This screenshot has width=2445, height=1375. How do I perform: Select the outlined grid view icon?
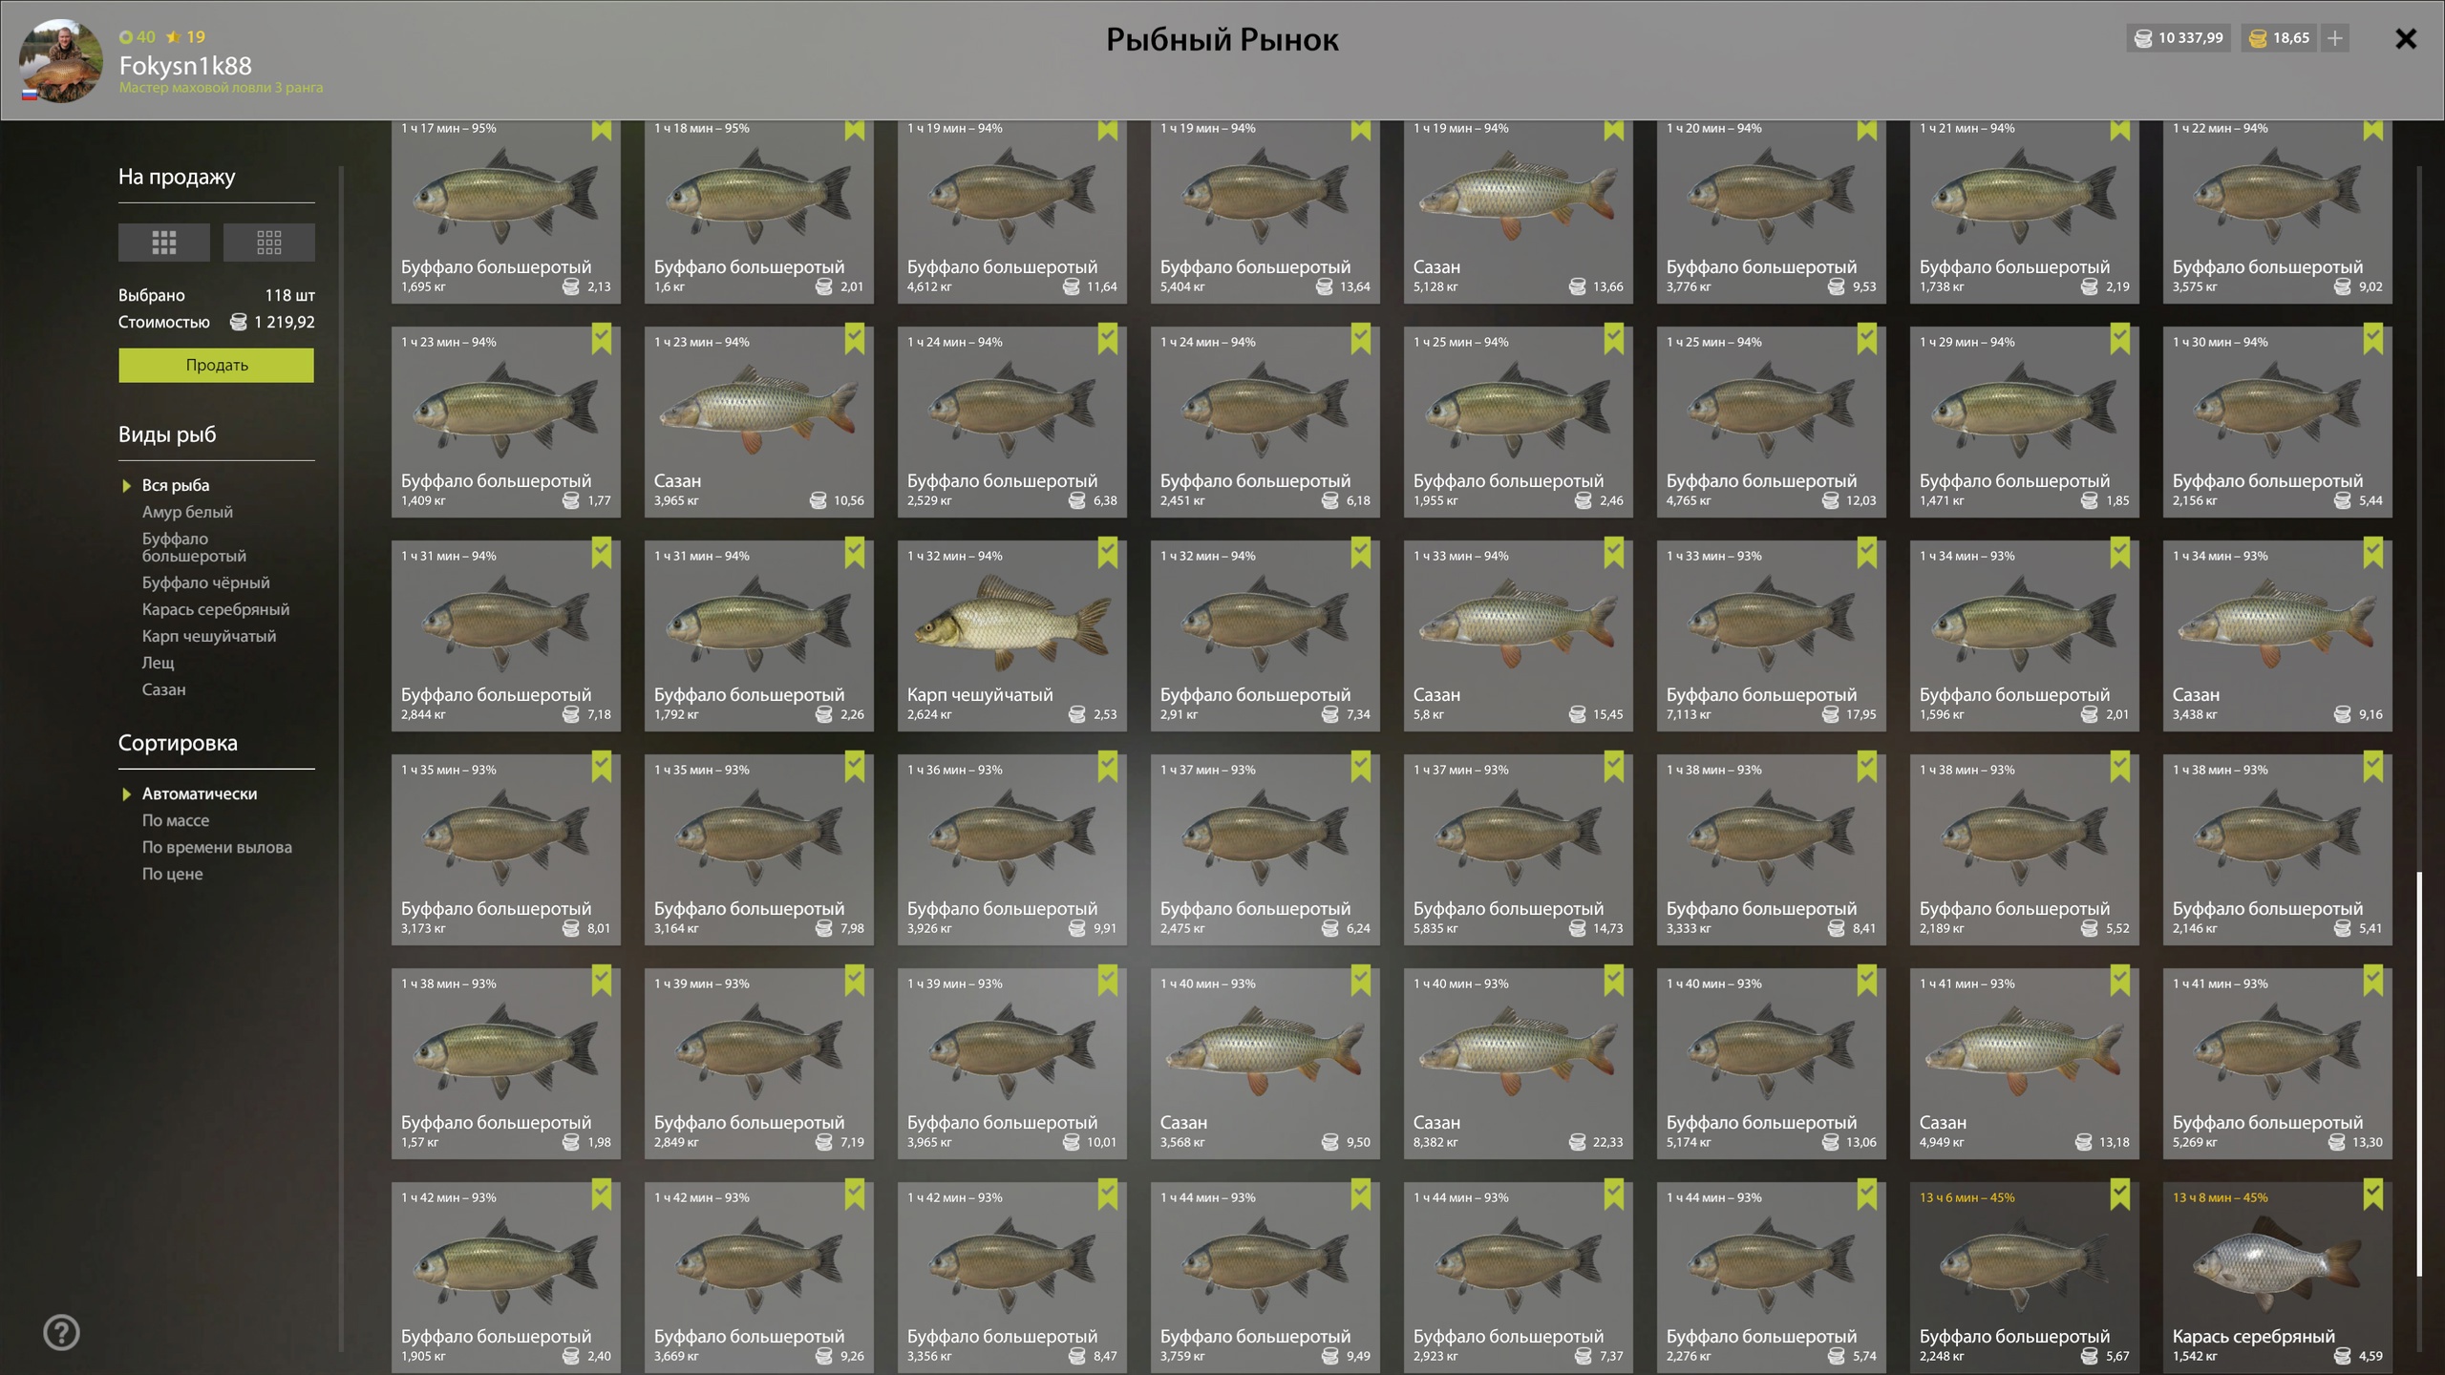point(268,243)
